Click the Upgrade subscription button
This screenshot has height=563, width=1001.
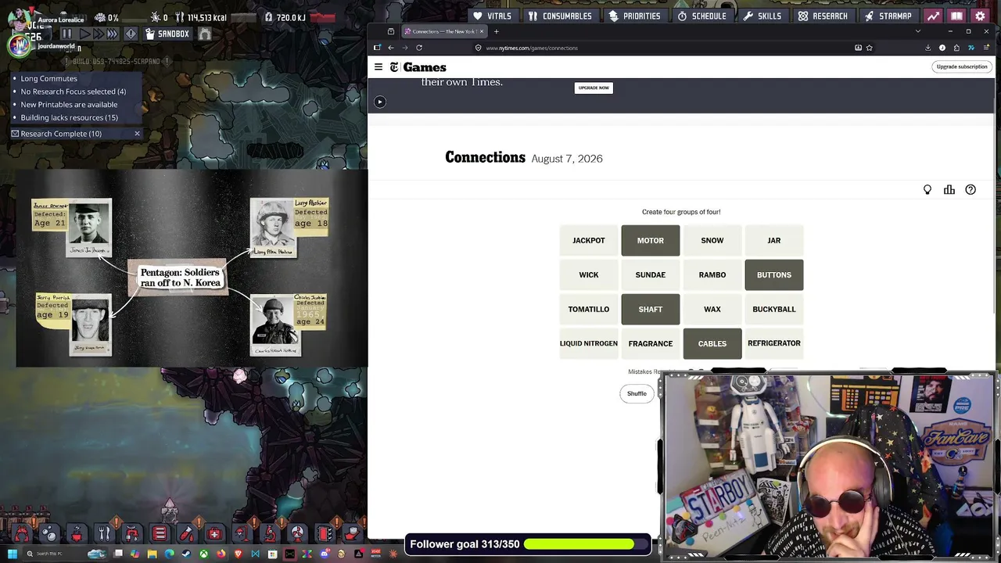coord(962,66)
